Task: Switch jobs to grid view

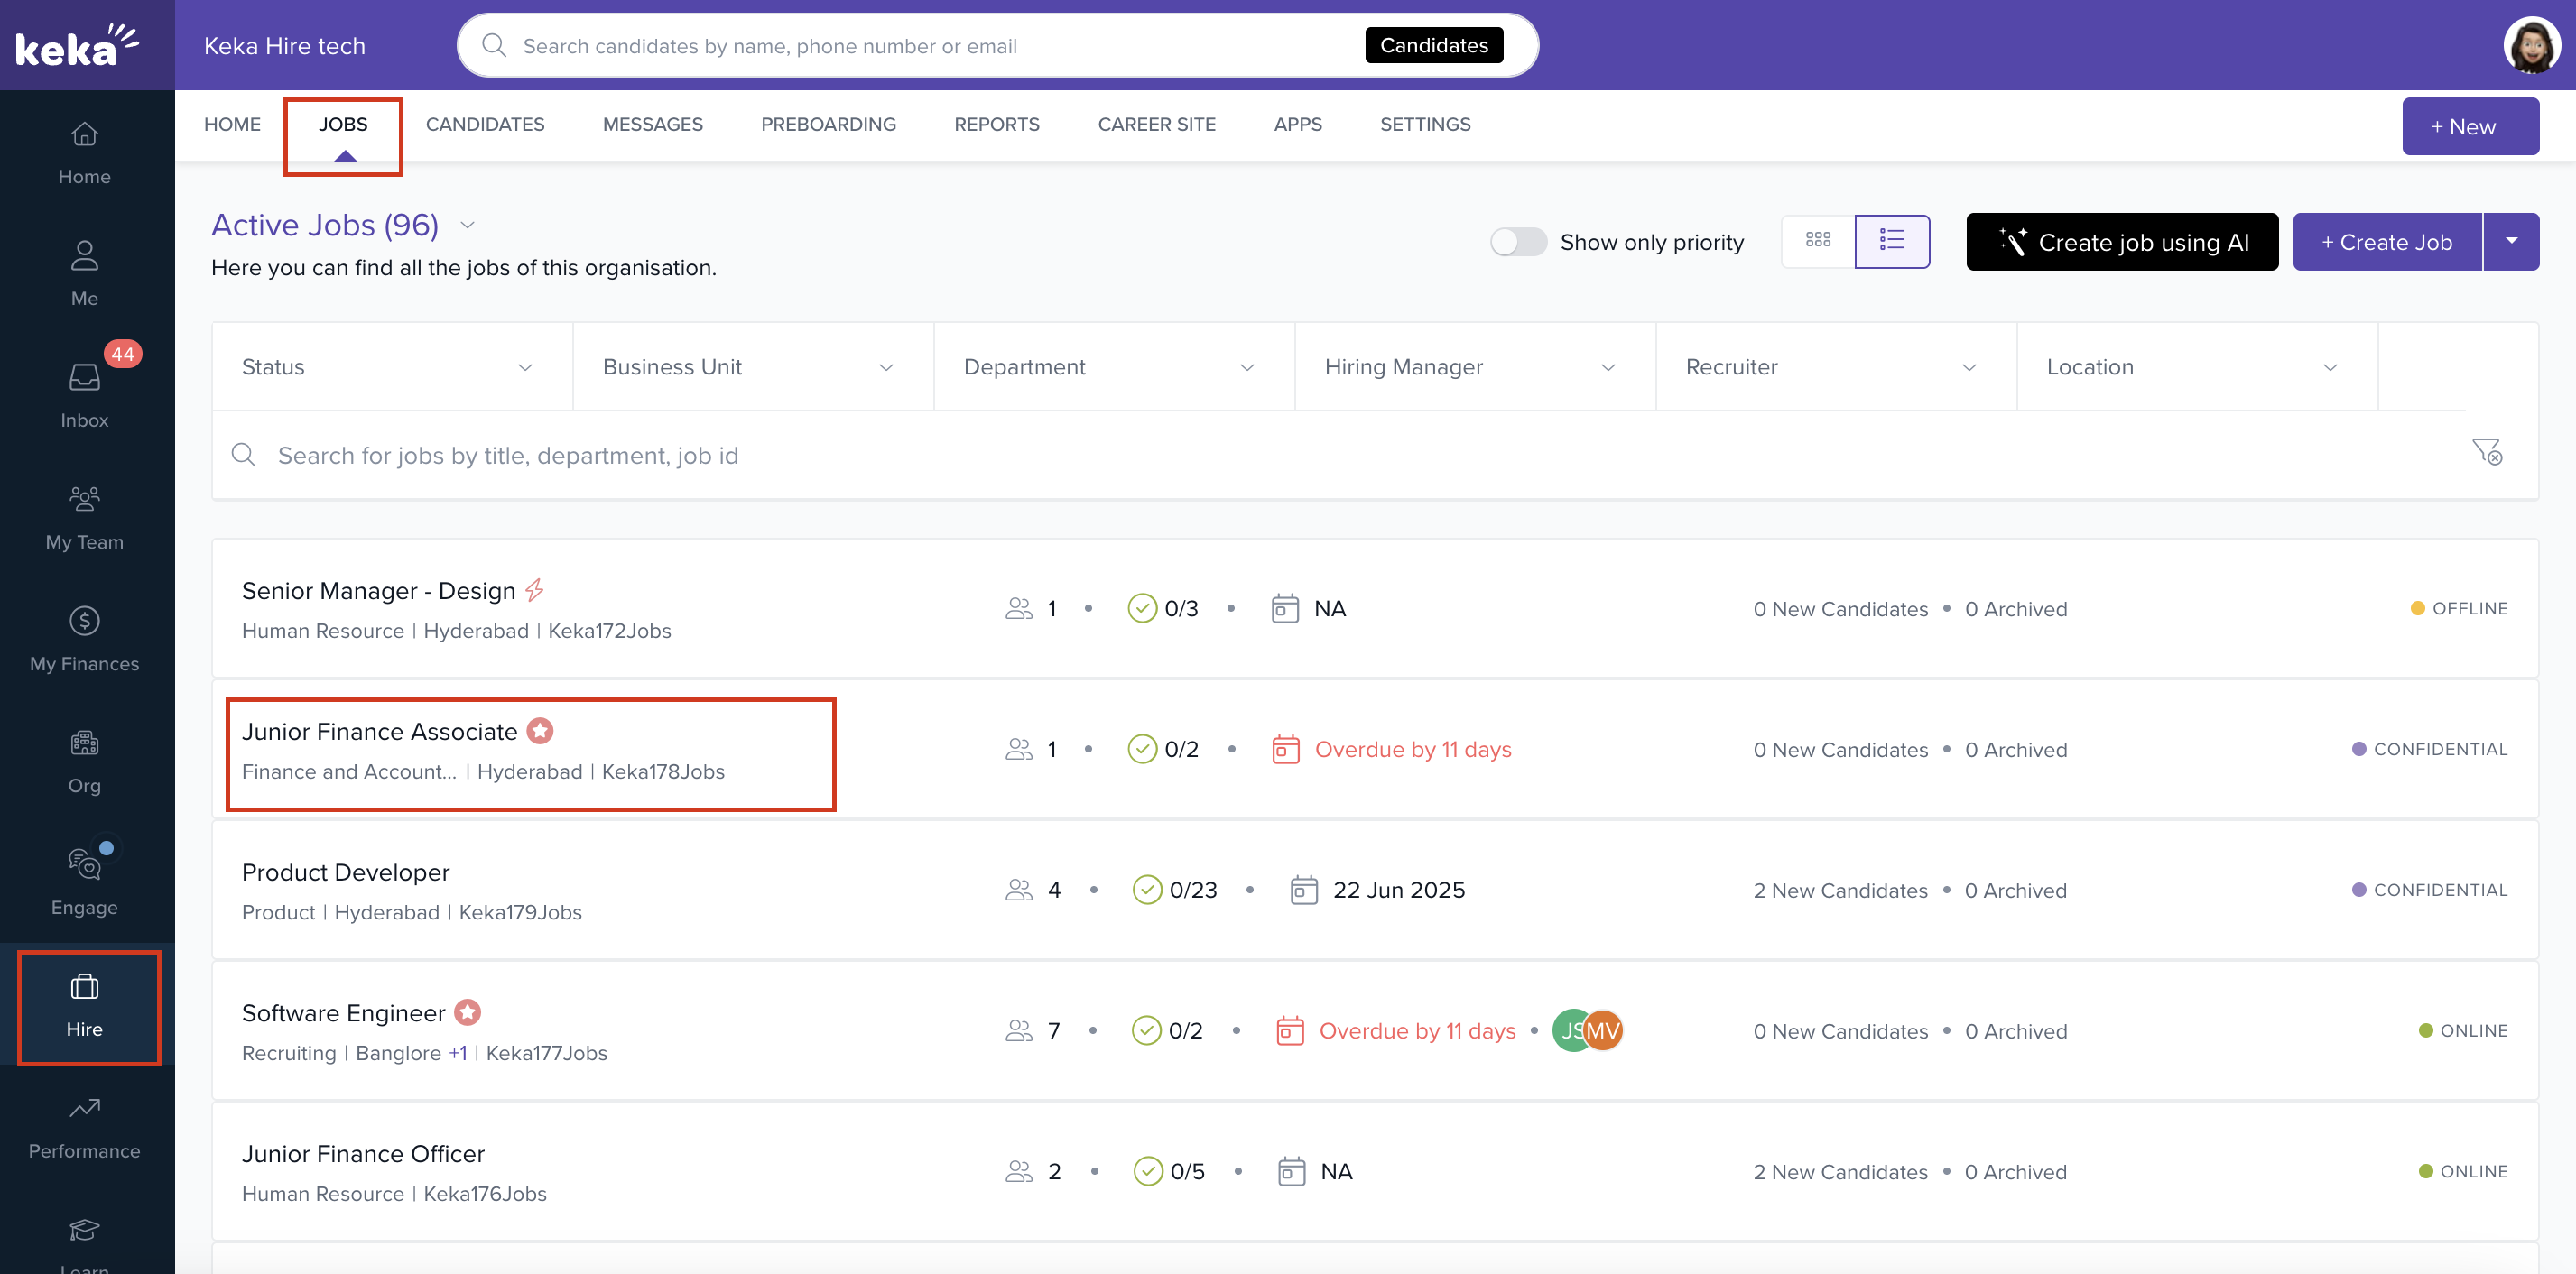Action: point(1818,241)
